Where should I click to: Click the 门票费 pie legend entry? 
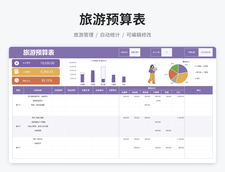tap(205, 72)
